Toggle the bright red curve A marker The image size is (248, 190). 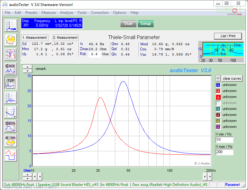click(218, 97)
